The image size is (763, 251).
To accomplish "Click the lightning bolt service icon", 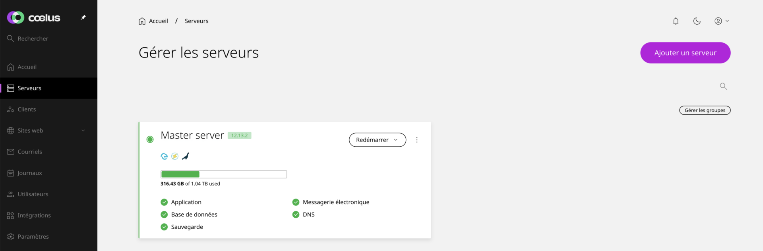I will 175,156.
